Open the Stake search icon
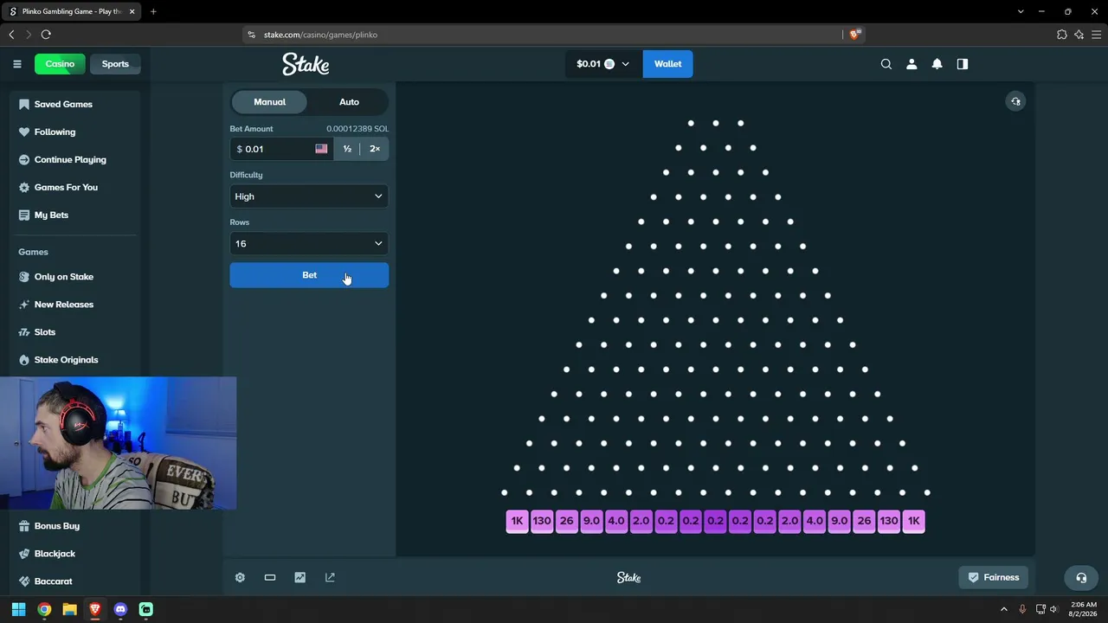This screenshot has height=623, width=1108. [886, 64]
